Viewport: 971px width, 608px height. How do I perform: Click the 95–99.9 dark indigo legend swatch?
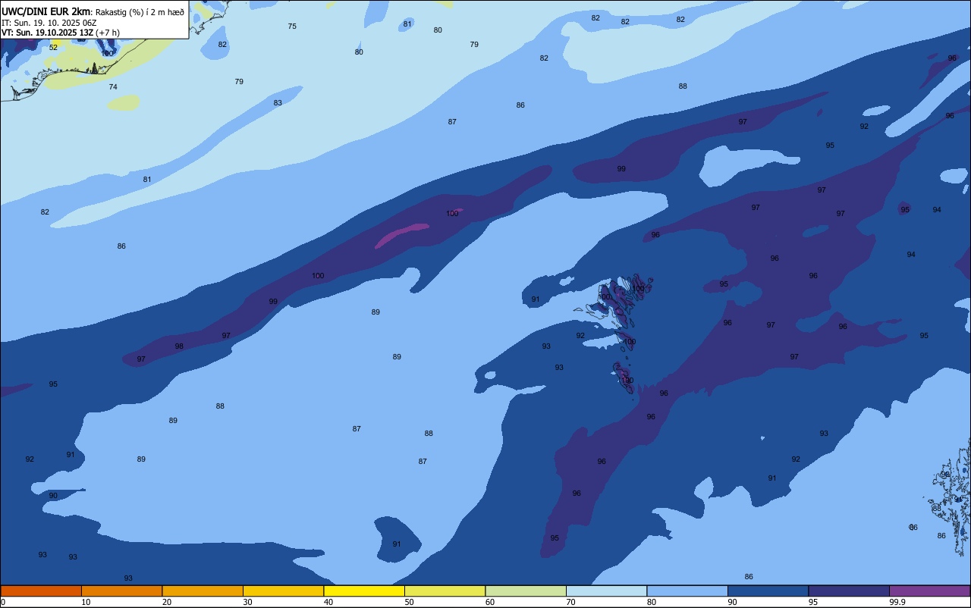click(x=849, y=591)
